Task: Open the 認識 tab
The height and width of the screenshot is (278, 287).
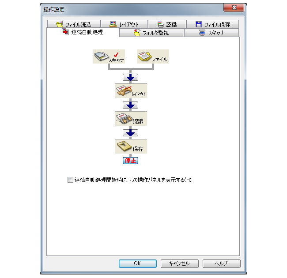Action: [167, 24]
